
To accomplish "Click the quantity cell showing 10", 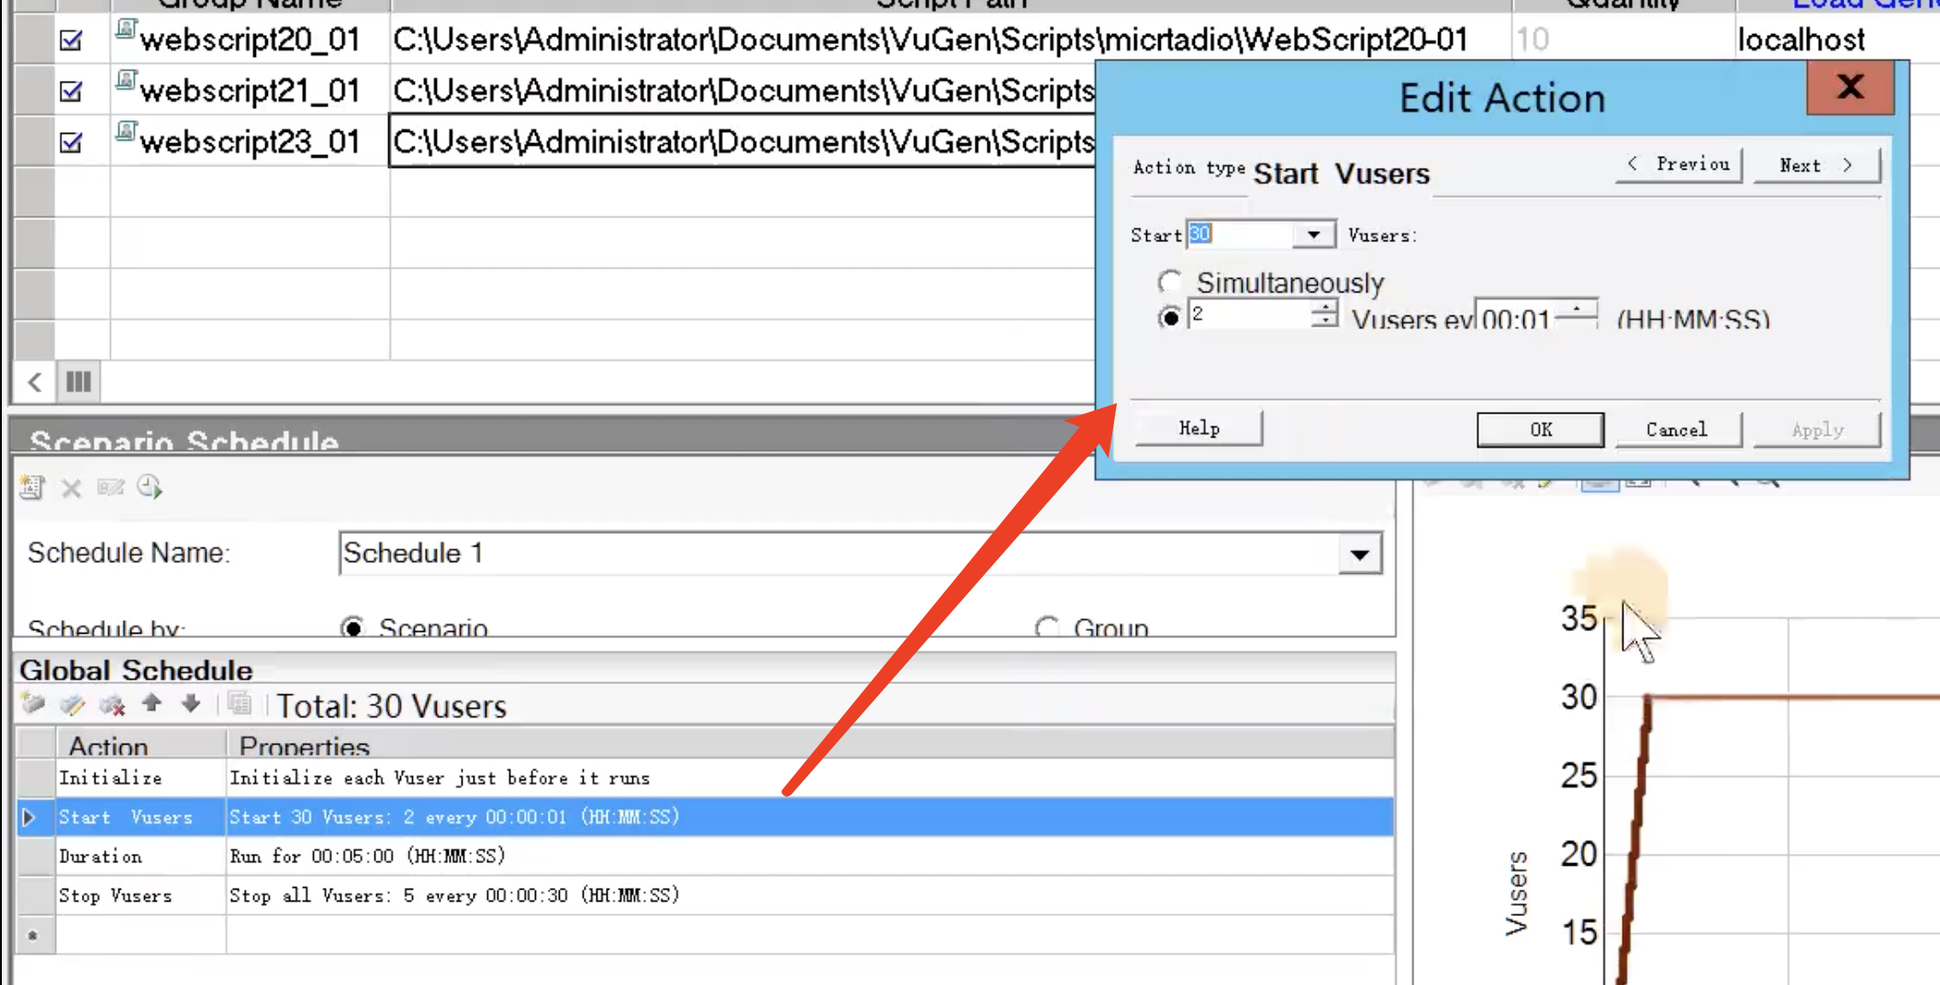I will tap(1622, 39).
